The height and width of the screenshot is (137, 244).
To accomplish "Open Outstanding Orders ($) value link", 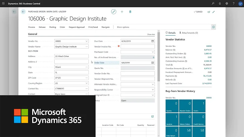I will [x=208, y=54].
